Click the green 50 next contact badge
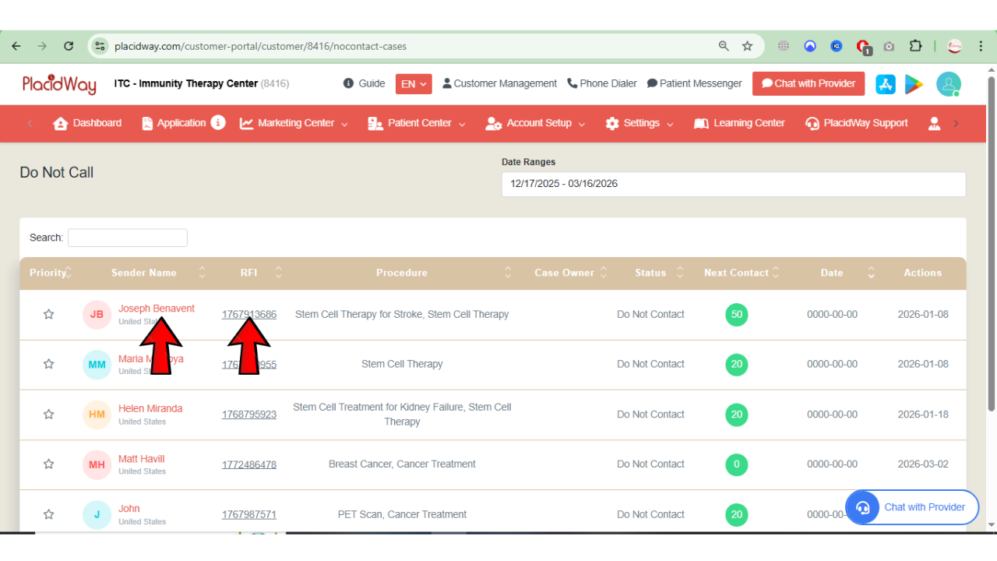997x561 pixels. point(736,315)
